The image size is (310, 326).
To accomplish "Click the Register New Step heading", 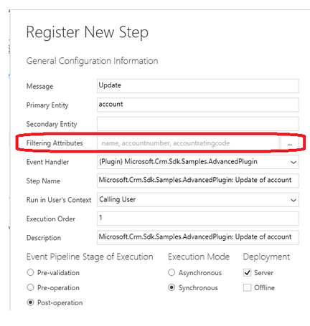I will 88,32.
